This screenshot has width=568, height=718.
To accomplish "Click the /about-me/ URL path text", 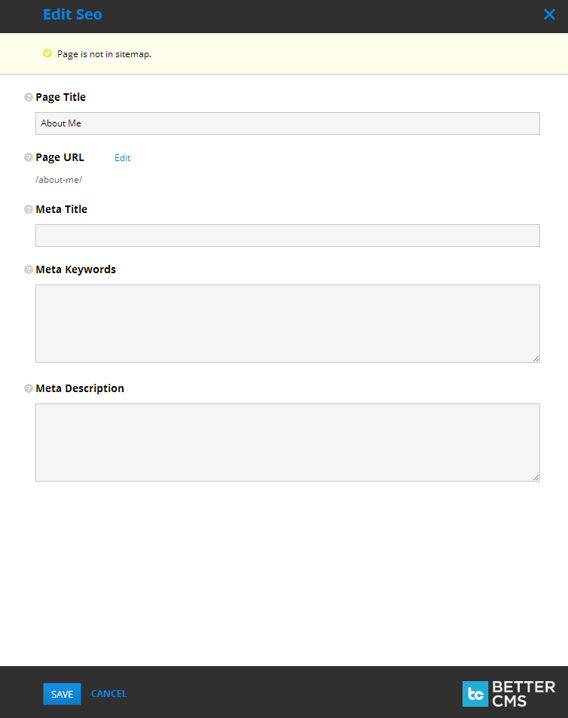I will pos(59,180).
